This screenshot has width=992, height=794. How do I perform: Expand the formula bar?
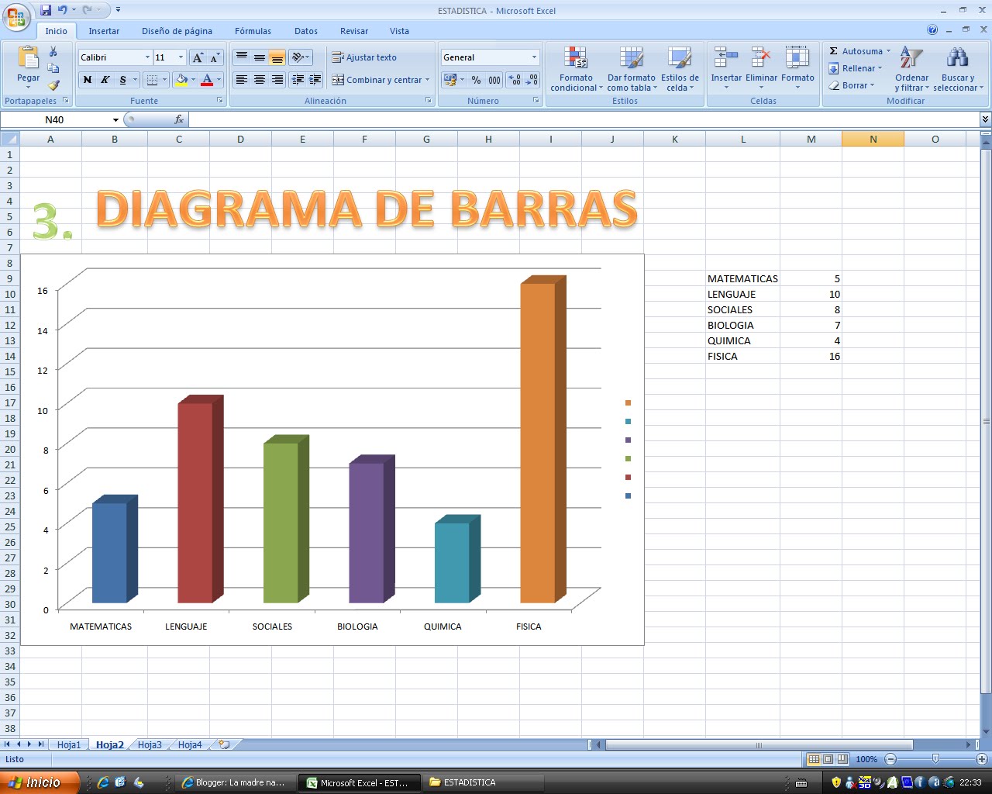click(985, 119)
